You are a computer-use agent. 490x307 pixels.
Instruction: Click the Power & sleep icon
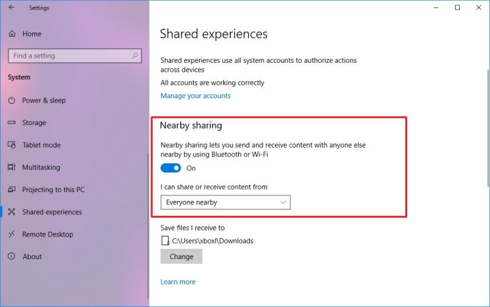tap(12, 100)
